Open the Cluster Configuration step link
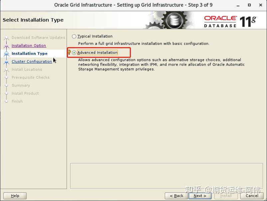Image resolution: width=267 pixels, height=201 pixels. tap(32, 61)
